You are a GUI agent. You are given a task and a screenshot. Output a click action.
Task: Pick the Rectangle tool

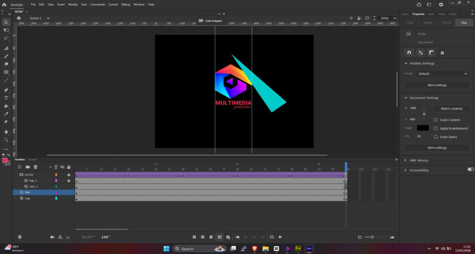(6, 72)
